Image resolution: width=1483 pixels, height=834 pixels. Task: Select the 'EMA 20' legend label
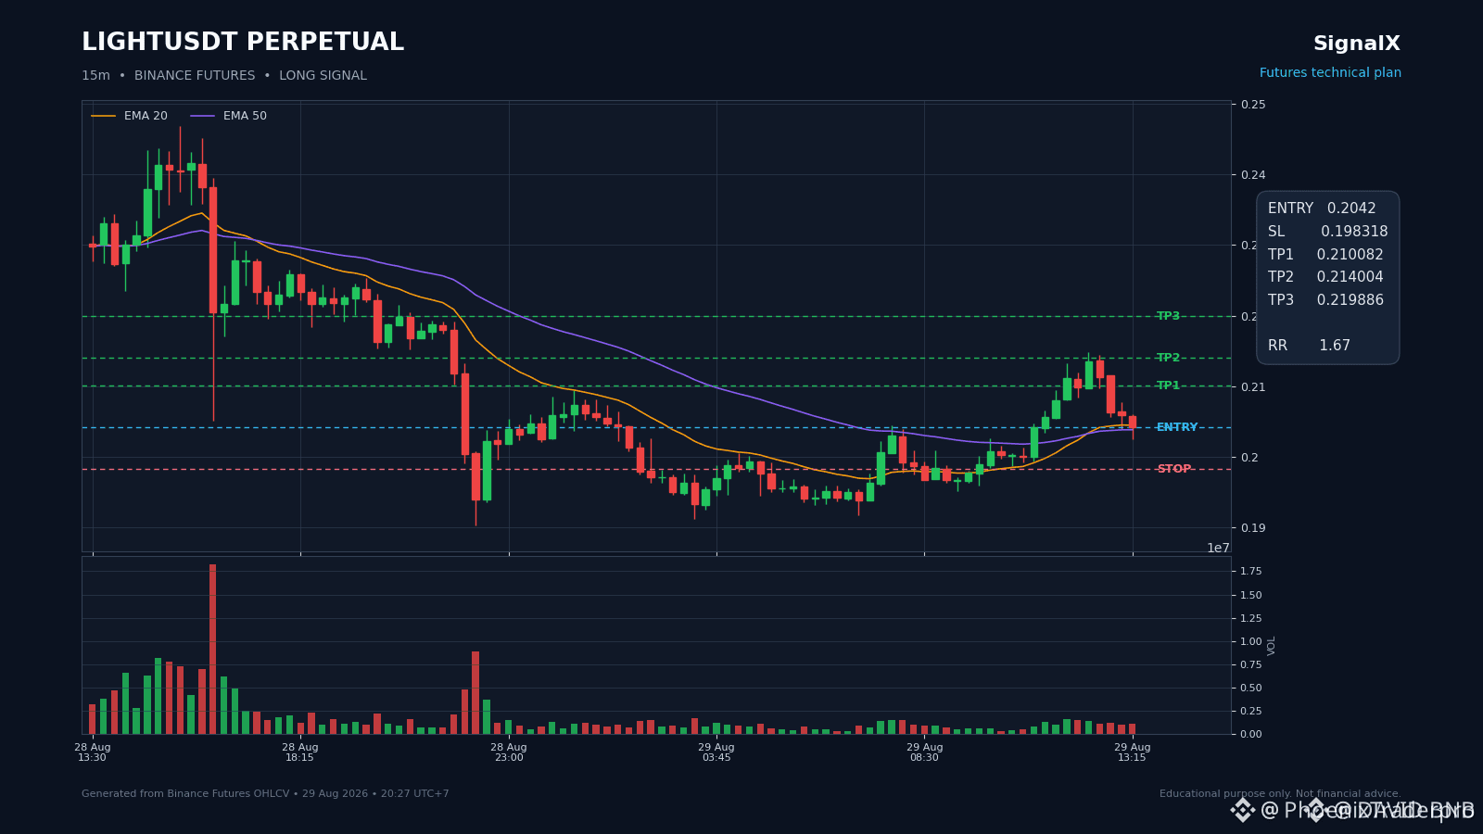point(146,116)
